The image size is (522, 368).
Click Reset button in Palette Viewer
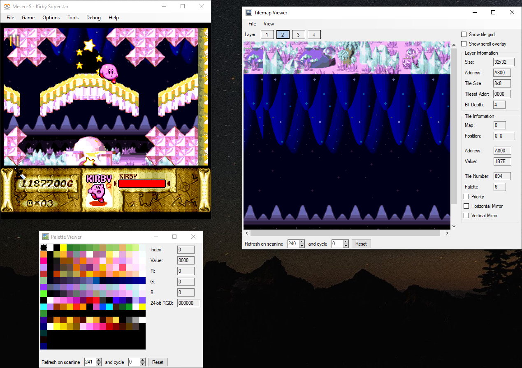click(x=158, y=362)
